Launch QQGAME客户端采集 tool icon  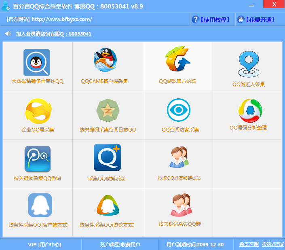[105, 61]
